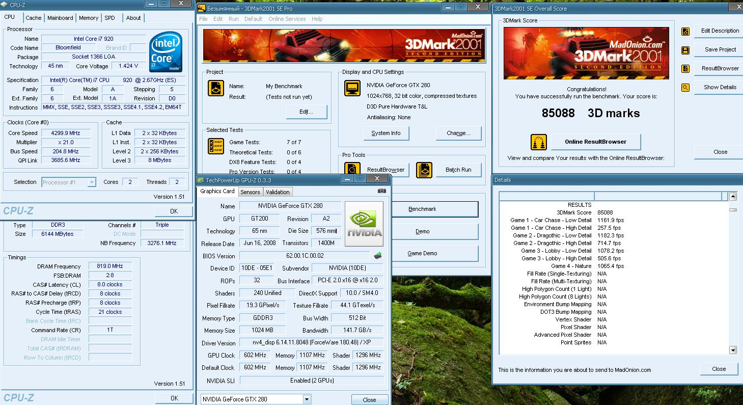
Task: Click the 3DMark2001 SE Pro title bar icon
Action: click(x=202, y=8)
